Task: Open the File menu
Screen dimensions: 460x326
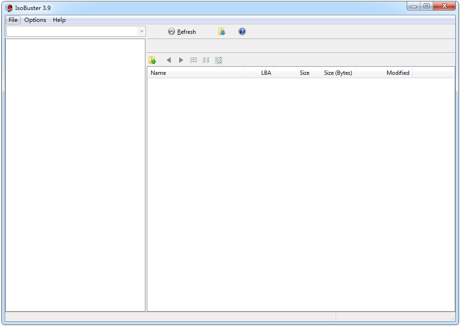Action: 13,20
